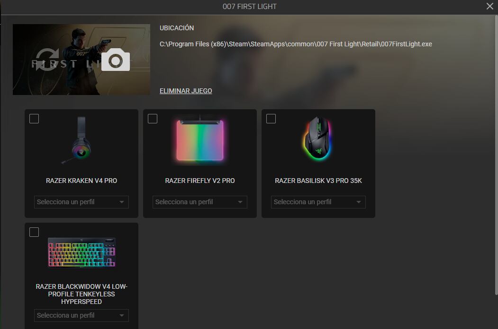The width and height of the screenshot is (498, 329).
Task: Close the 007 First Light dialog
Action: tap(490, 6)
